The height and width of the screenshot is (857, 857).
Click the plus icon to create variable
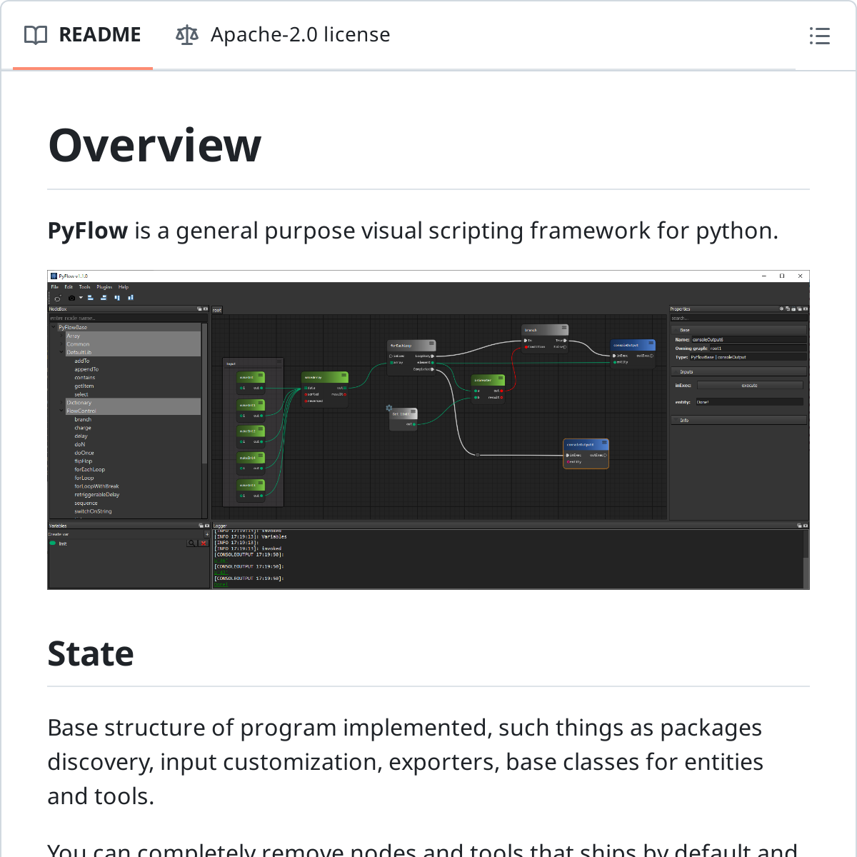[207, 534]
